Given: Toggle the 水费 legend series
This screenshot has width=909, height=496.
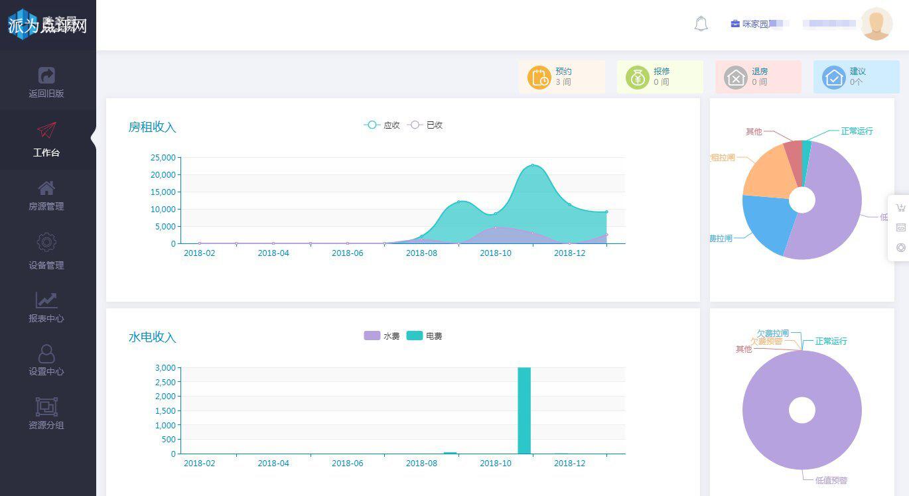Looking at the screenshot, I should (382, 336).
